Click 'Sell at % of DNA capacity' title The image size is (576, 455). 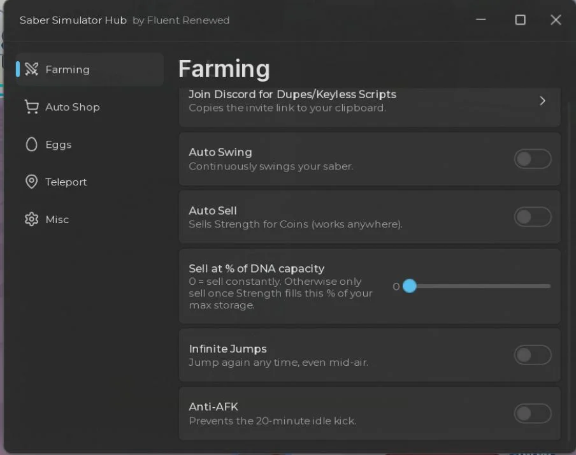coord(257,269)
